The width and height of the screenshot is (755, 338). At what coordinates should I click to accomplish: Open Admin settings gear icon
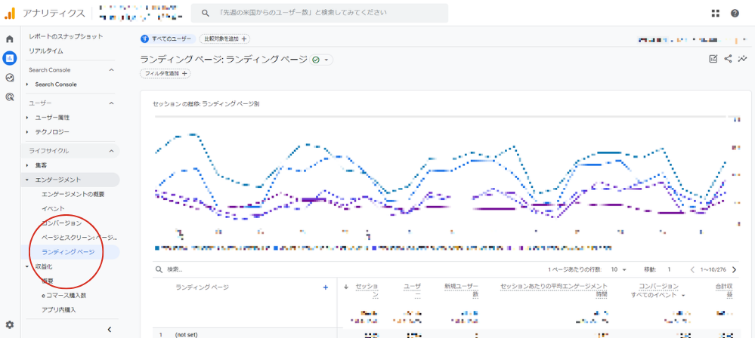10,324
